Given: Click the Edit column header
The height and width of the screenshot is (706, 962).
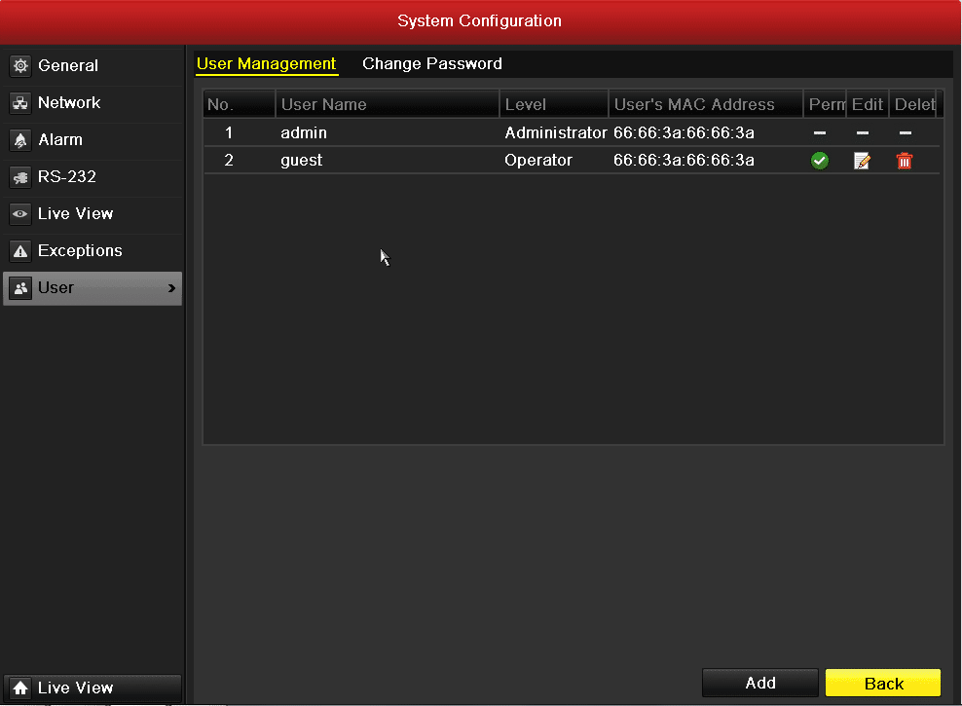Looking at the screenshot, I should tap(868, 104).
